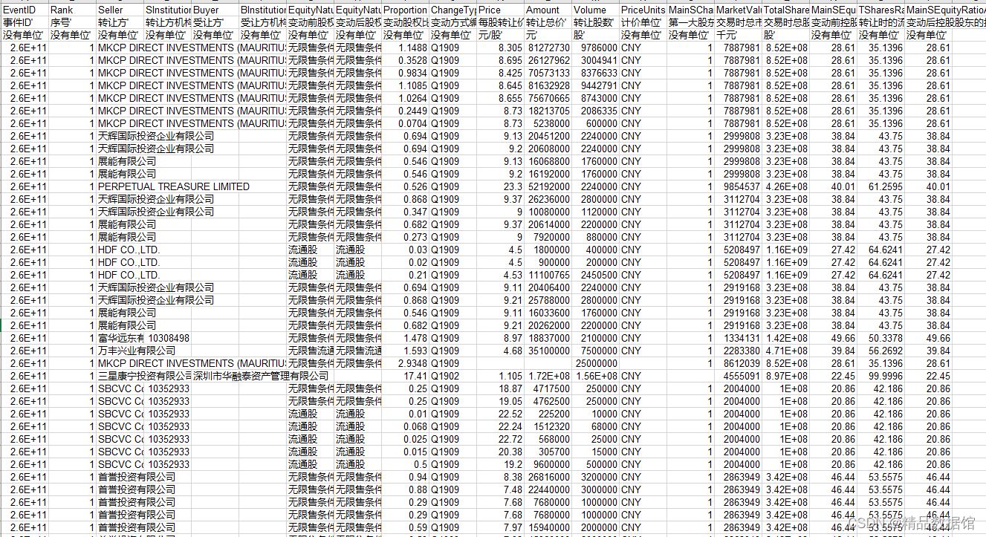Click proportion cell 0.0704
986x537 pixels.
click(405, 123)
